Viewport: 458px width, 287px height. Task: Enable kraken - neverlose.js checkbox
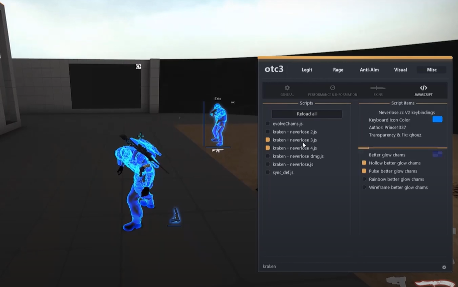coord(268,164)
